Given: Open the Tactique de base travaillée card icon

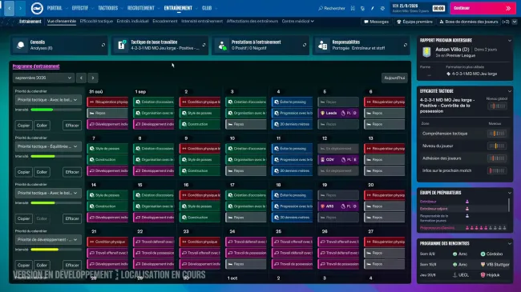Looking at the screenshot, I should (x=122, y=45).
